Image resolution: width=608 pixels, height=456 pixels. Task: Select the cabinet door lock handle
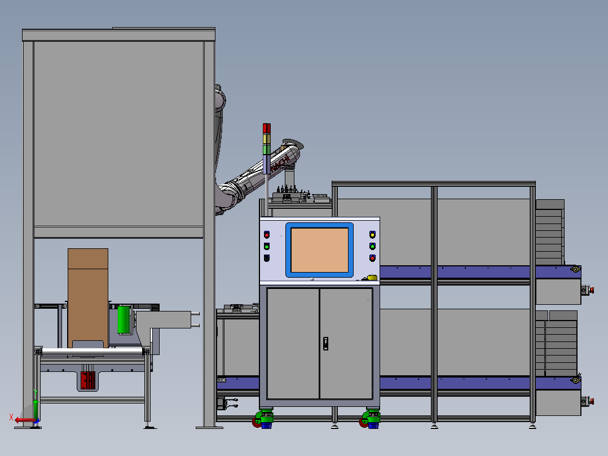click(326, 344)
